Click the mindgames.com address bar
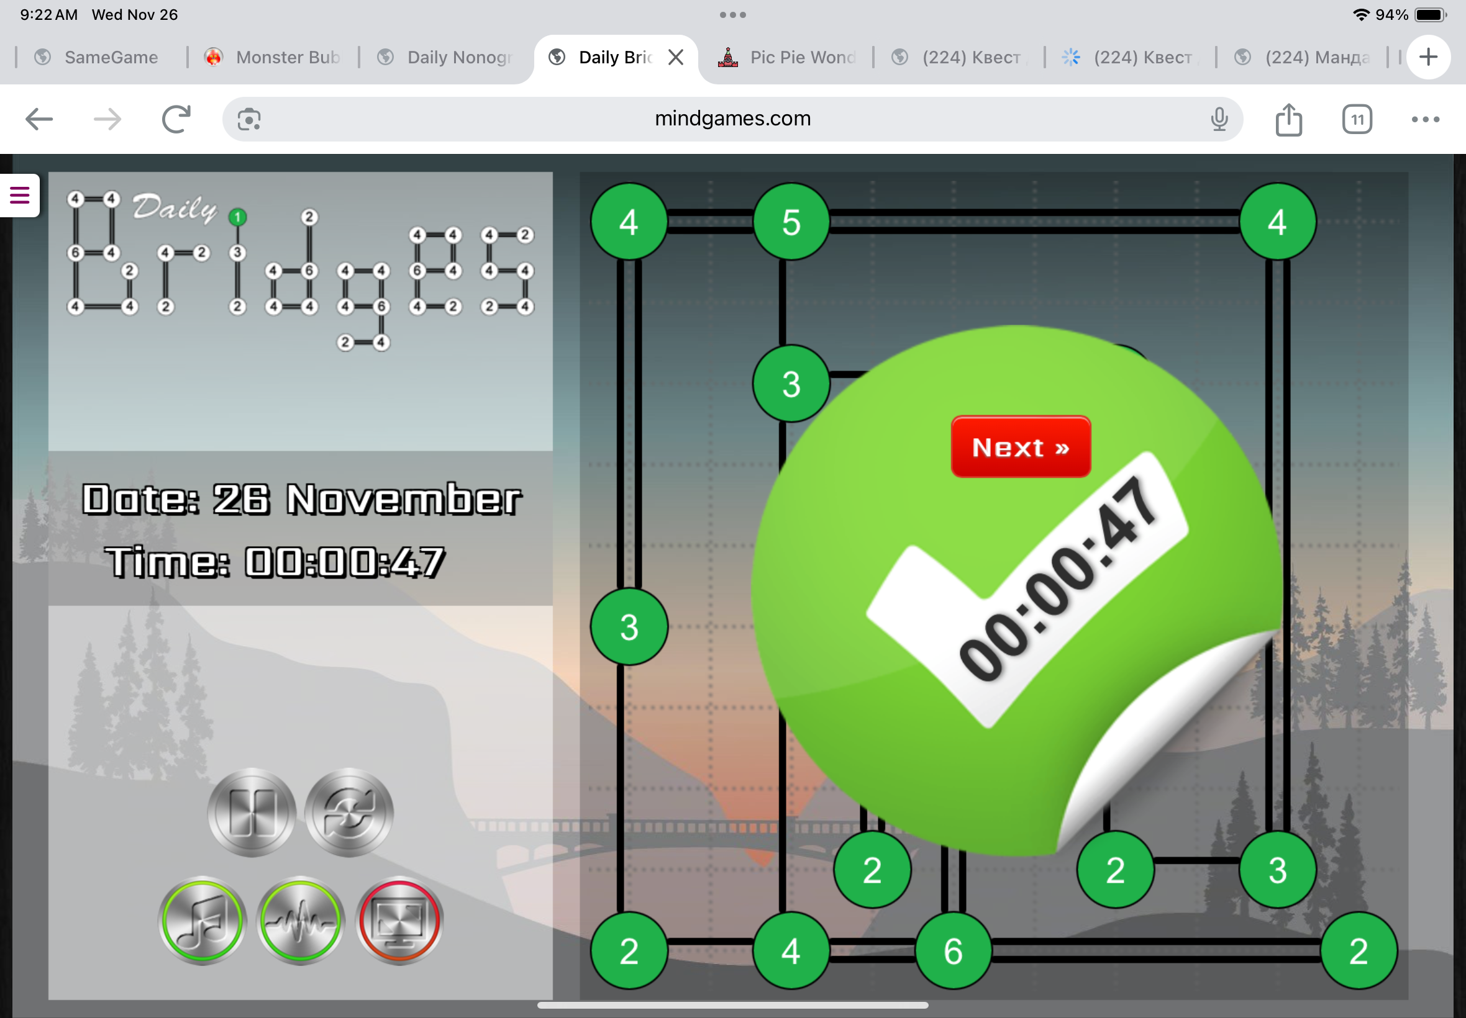 [732, 119]
